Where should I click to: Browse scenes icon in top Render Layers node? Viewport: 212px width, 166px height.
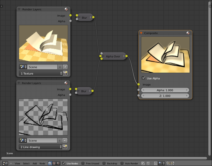point(23,67)
